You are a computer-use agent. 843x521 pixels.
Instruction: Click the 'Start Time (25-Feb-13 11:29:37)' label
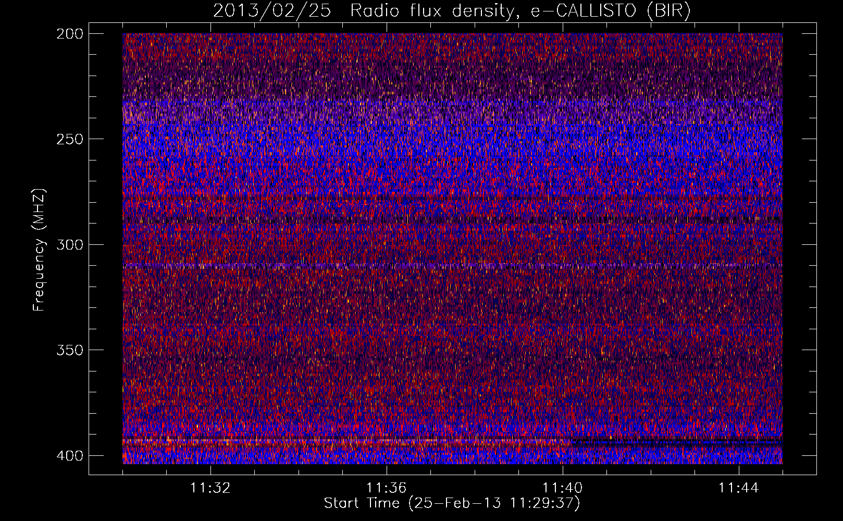tap(452, 503)
